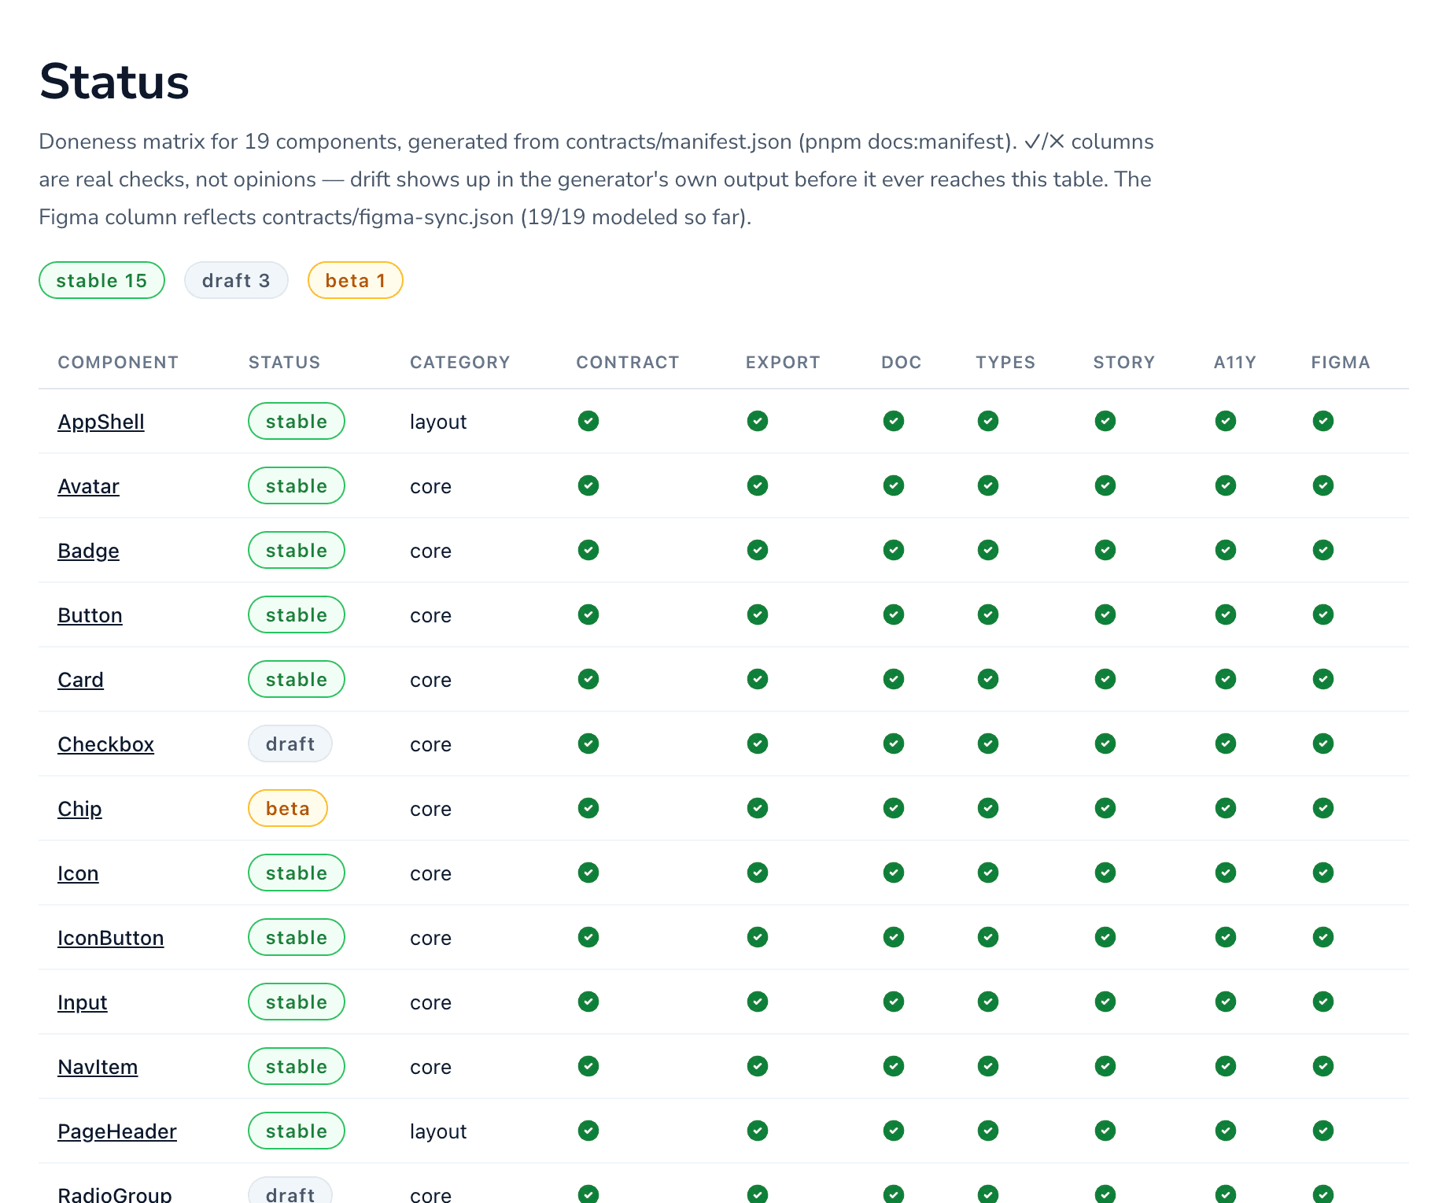Click PageHeader's Story check icon
Image resolution: width=1435 pixels, height=1203 pixels.
[1105, 1131]
